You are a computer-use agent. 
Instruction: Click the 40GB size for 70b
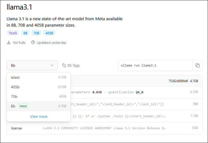click(63, 96)
